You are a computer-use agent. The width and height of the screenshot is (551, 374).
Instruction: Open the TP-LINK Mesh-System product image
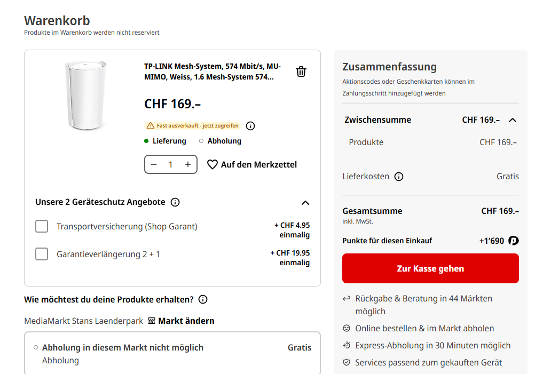(x=85, y=96)
